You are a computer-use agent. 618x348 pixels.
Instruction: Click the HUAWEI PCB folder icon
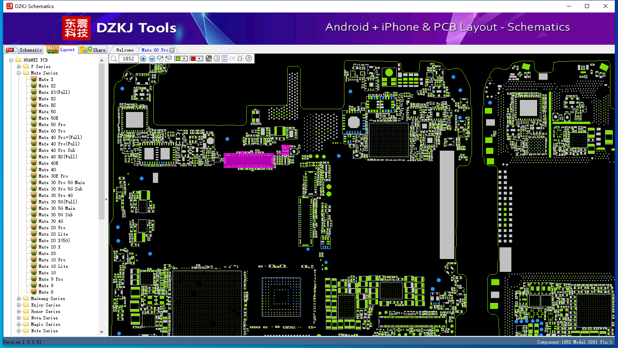(19, 60)
